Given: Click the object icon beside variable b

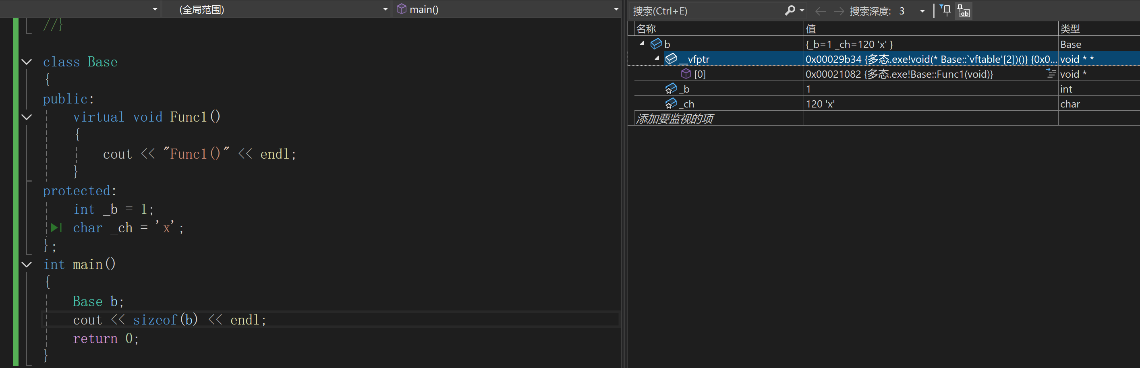Looking at the screenshot, I should tap(656, 44).
